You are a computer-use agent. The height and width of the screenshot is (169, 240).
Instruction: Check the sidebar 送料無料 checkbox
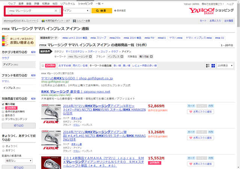[3, 108]
